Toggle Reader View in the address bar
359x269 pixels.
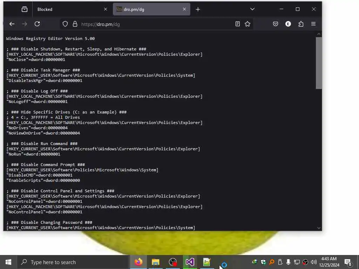click(x=238, y=24)
